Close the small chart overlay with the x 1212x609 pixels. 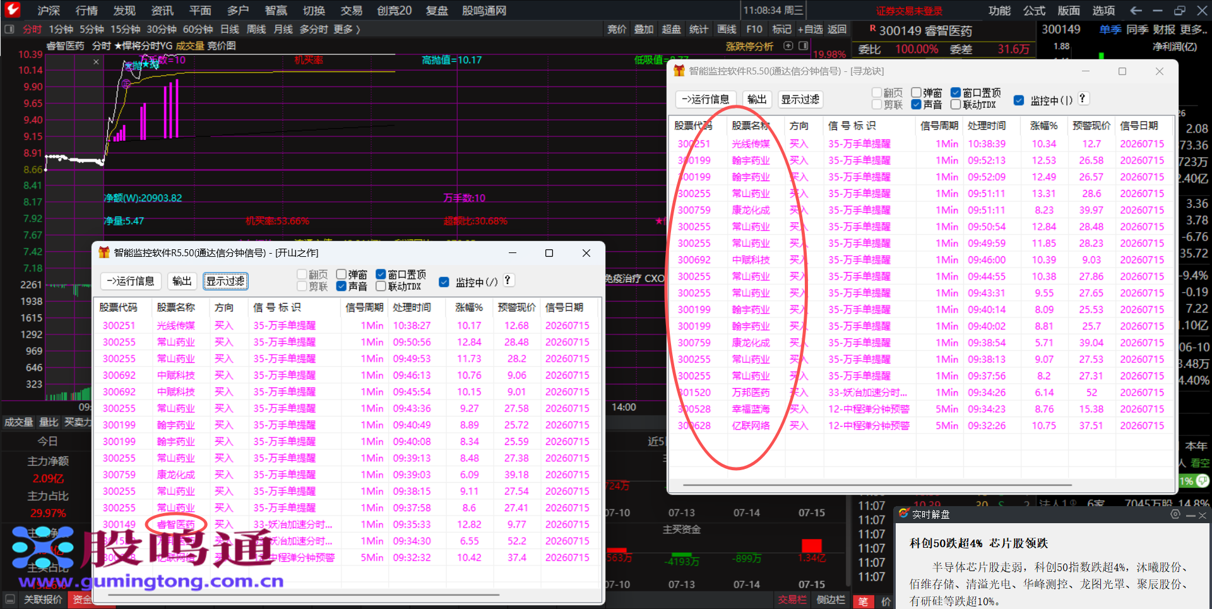coord(96,62)
